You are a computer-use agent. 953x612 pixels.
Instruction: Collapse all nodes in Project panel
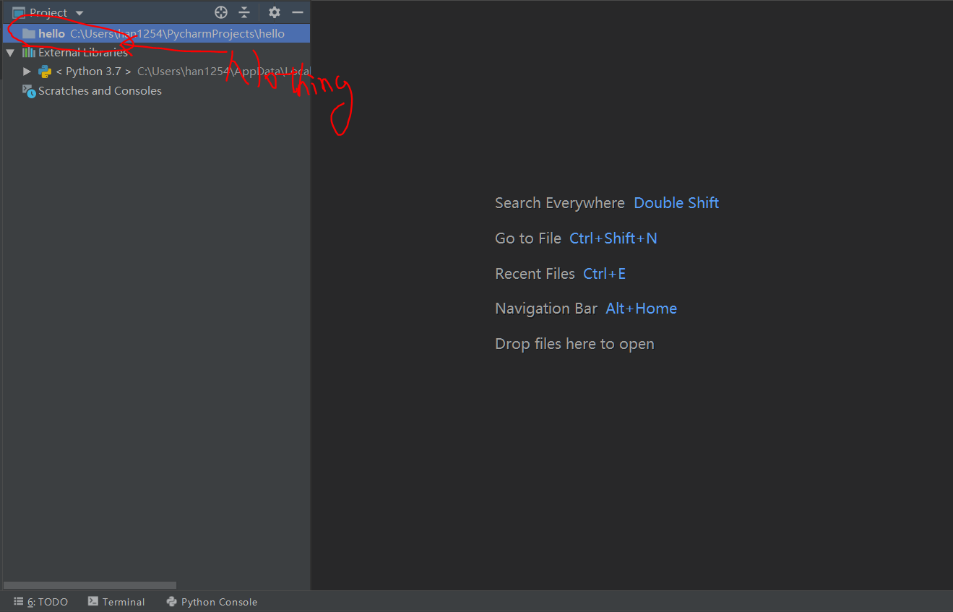tap(244, 12)
